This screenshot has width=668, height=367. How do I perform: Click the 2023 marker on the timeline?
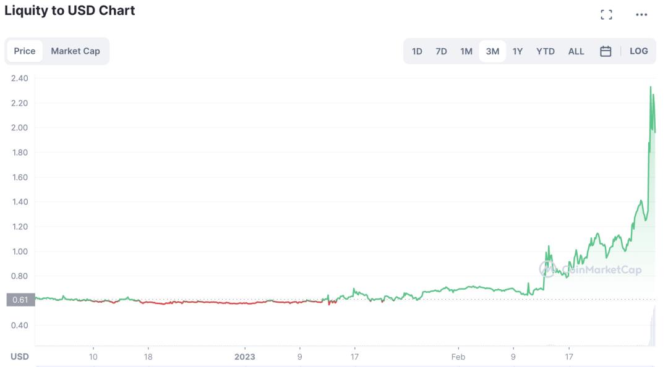point(244,356)
